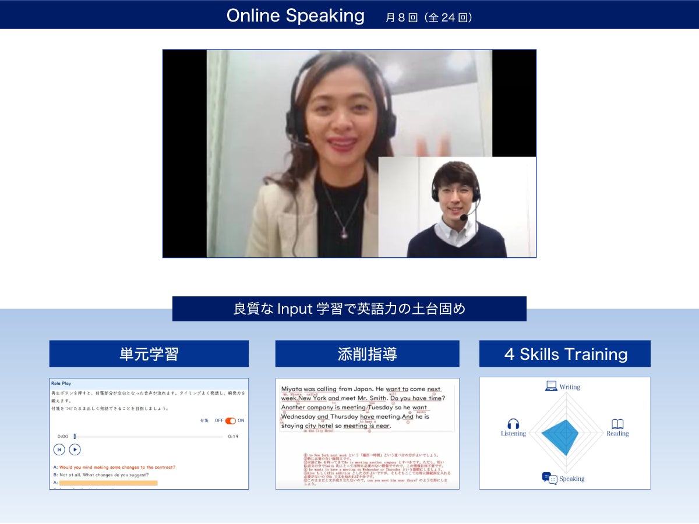
Task: Click the 'Online Speaking' title text
Action: click(x=295, y=16)
